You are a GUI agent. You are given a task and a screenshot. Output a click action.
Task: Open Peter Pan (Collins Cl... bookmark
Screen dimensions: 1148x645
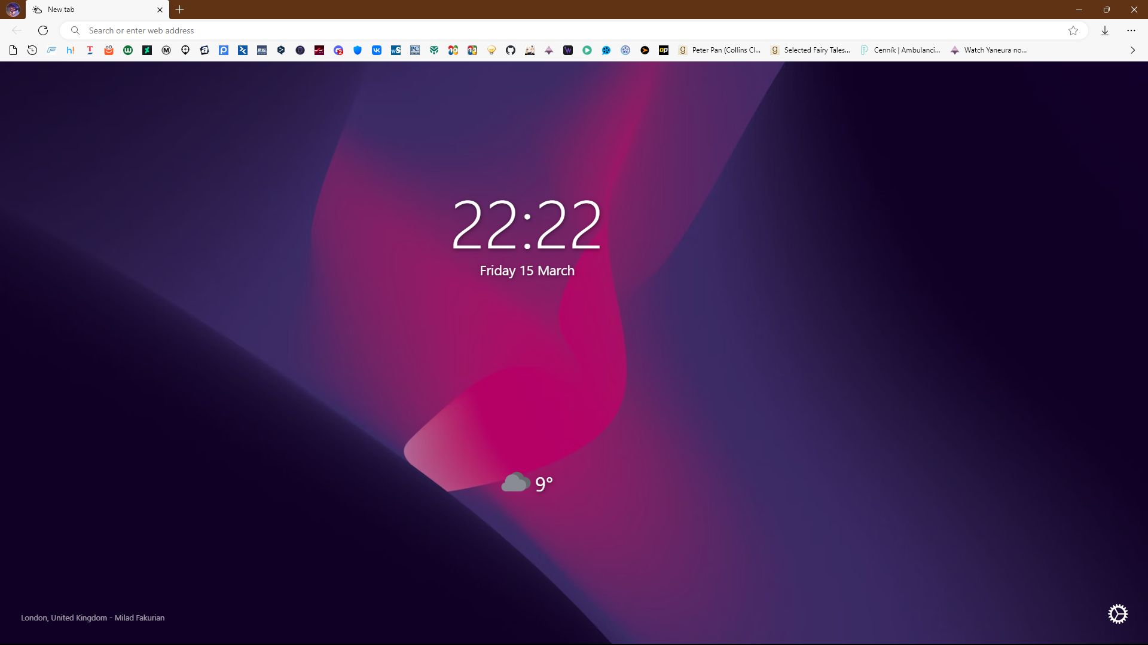[x=720, y=50]
